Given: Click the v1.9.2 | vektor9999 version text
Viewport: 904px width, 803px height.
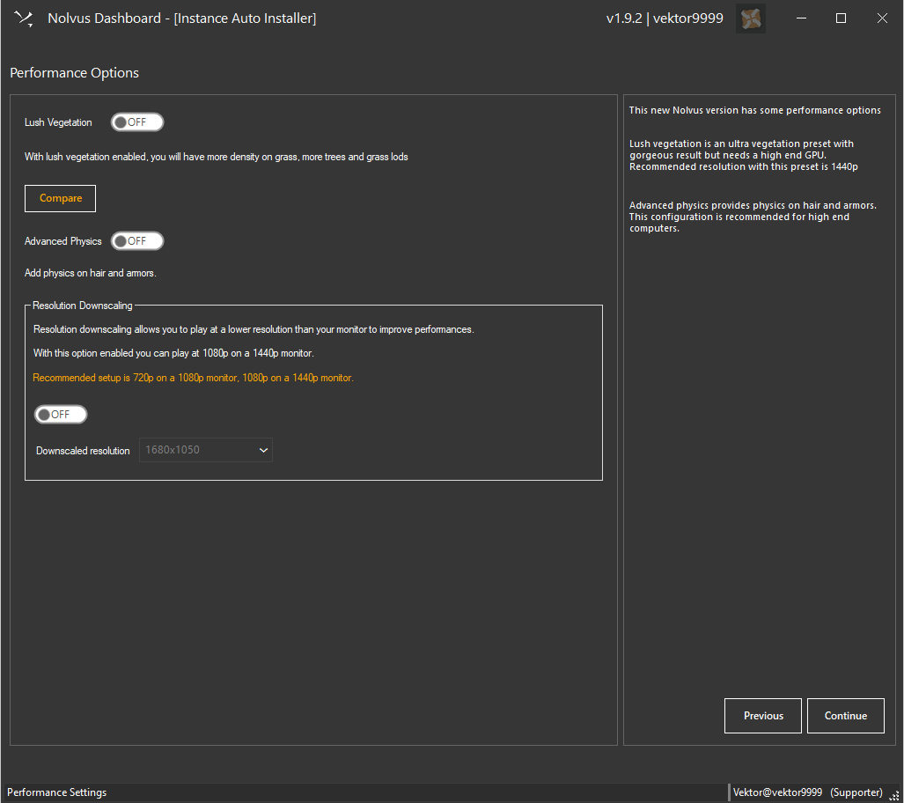Looking at the screenshot, I should tap(665, 18).
